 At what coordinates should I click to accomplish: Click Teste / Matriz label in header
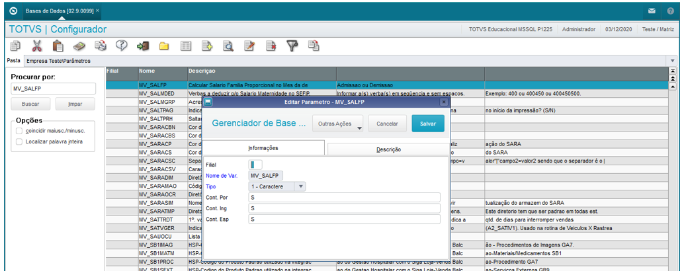pos(660,29)
